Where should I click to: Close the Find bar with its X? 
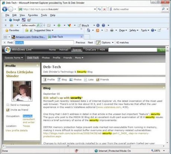[4, 43]
